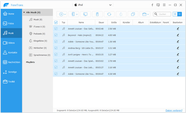This screenshot has height=113, width=186.
Task: Click the Playlists heading
Action: pos(30,62)
